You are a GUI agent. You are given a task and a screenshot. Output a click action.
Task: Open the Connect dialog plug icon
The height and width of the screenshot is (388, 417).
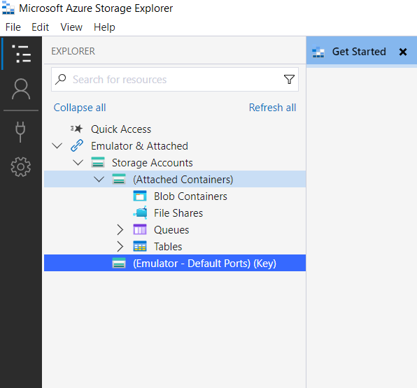20,132
